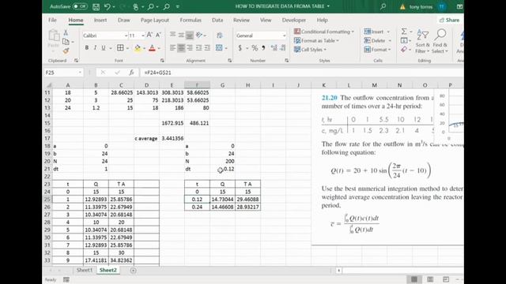Toggle the AutoSave switch
The image size is (506, 284).
pos(80,6)
